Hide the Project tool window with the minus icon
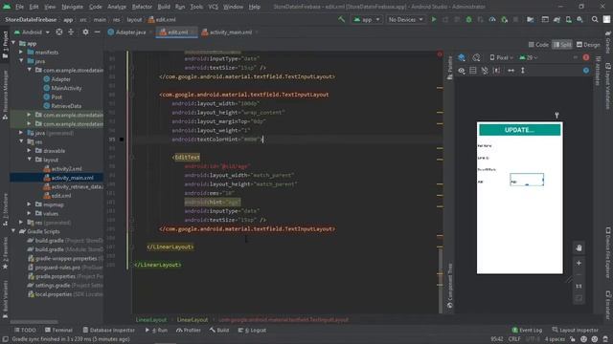The image size is (613, 344). (97, 32)
